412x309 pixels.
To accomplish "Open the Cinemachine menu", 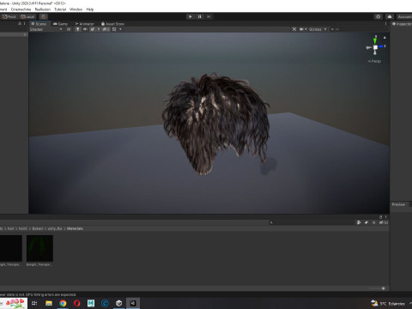I will click(21, 9).
